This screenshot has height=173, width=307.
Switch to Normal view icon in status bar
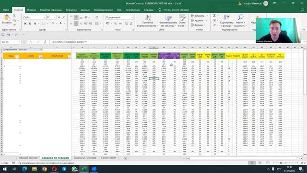[252, 163]
